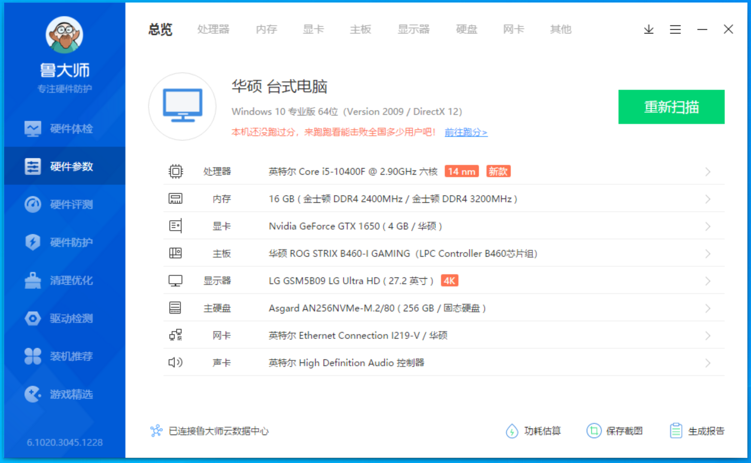Click the green 重新扫描 button
Image resolution: width=751 pixels, height=463 pixels.
click(671, 107)
